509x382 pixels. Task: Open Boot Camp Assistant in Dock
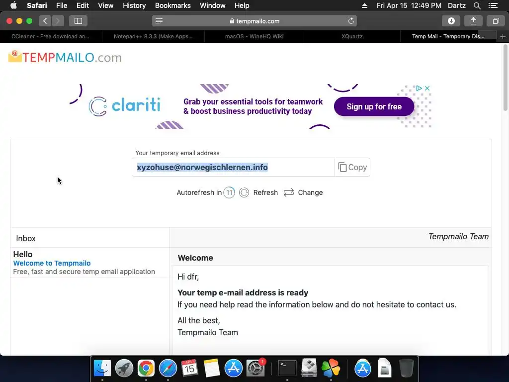309,369
